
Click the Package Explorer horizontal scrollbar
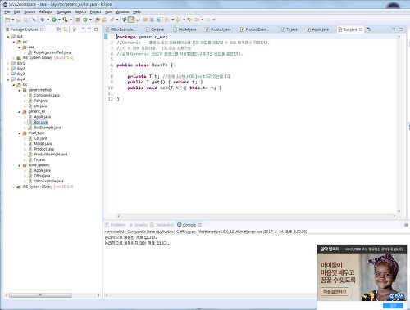point(40,295)
